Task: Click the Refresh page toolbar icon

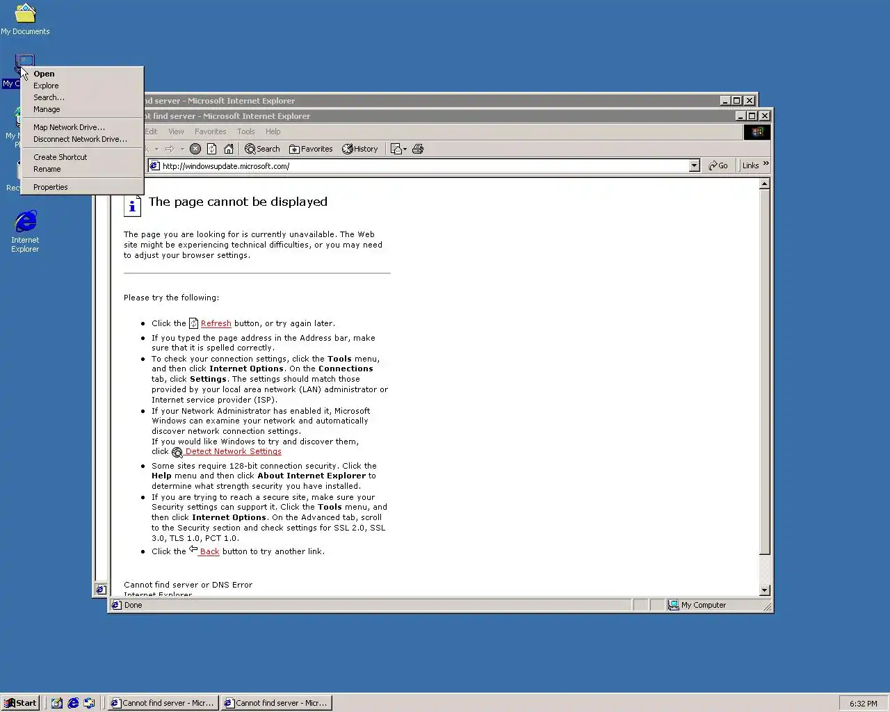Action: [x=211, y=149]
